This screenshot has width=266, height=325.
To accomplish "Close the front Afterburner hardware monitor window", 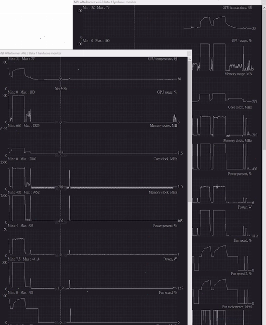I will click(189, 54).
